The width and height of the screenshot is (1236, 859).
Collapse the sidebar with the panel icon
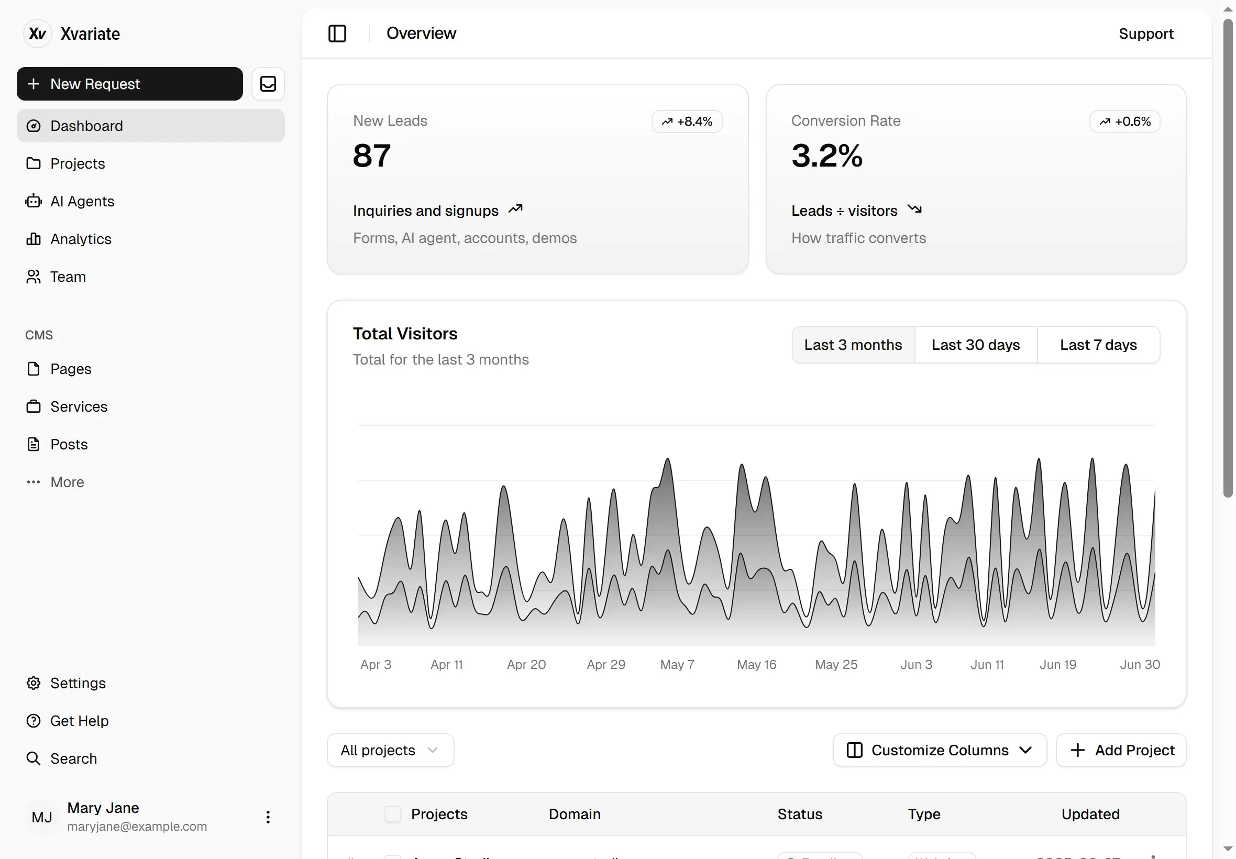(x=336, y=34)
